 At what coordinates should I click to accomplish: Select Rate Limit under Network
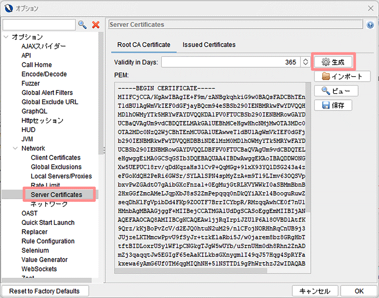[x=45, y=185]
